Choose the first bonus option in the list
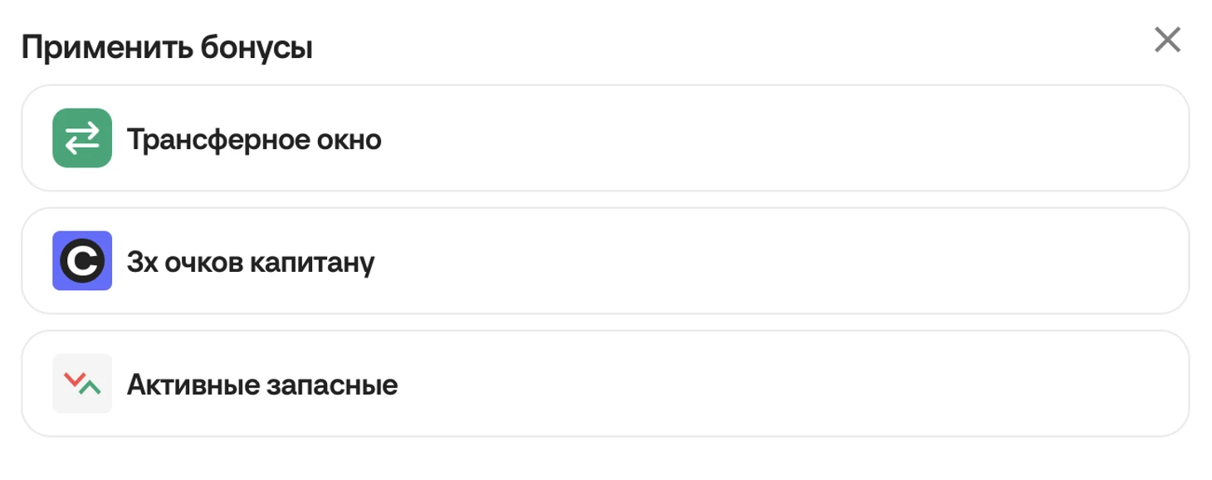 [605, 138]
